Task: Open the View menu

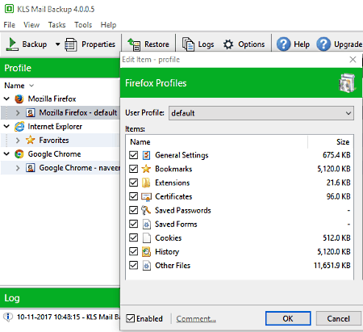Action: [31, 25]
